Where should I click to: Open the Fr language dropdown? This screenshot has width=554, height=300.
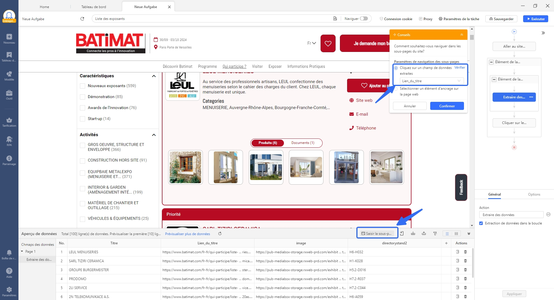312,43
